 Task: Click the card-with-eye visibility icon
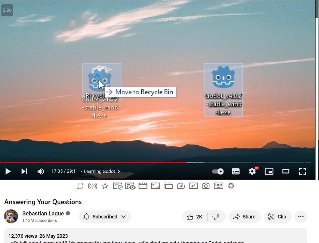pyautogui.click(x=130, y=186)
